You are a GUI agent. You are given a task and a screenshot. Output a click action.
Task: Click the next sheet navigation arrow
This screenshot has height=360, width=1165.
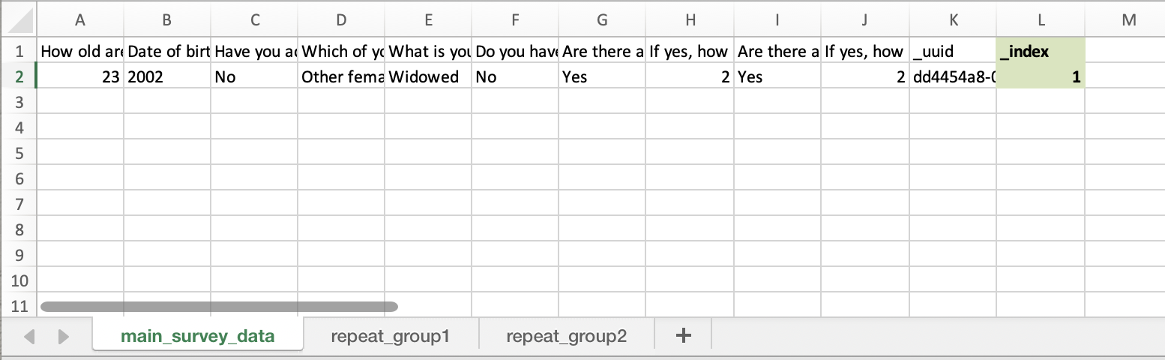tap(64, 337)
